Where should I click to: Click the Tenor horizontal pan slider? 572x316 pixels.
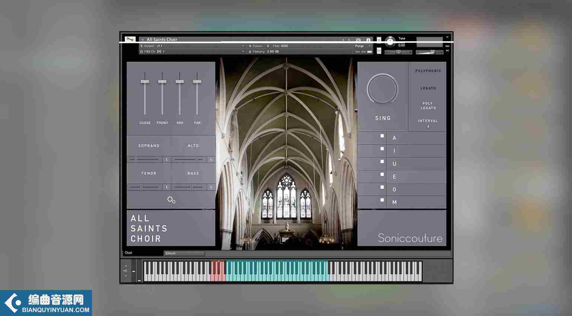(145, 187)
